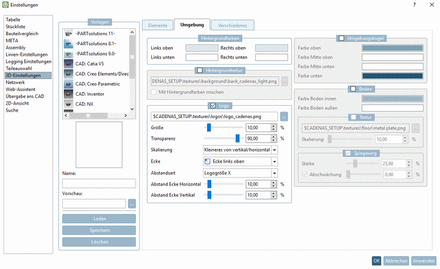Toggle the Textur checkbox

click(x=353, y=117)
